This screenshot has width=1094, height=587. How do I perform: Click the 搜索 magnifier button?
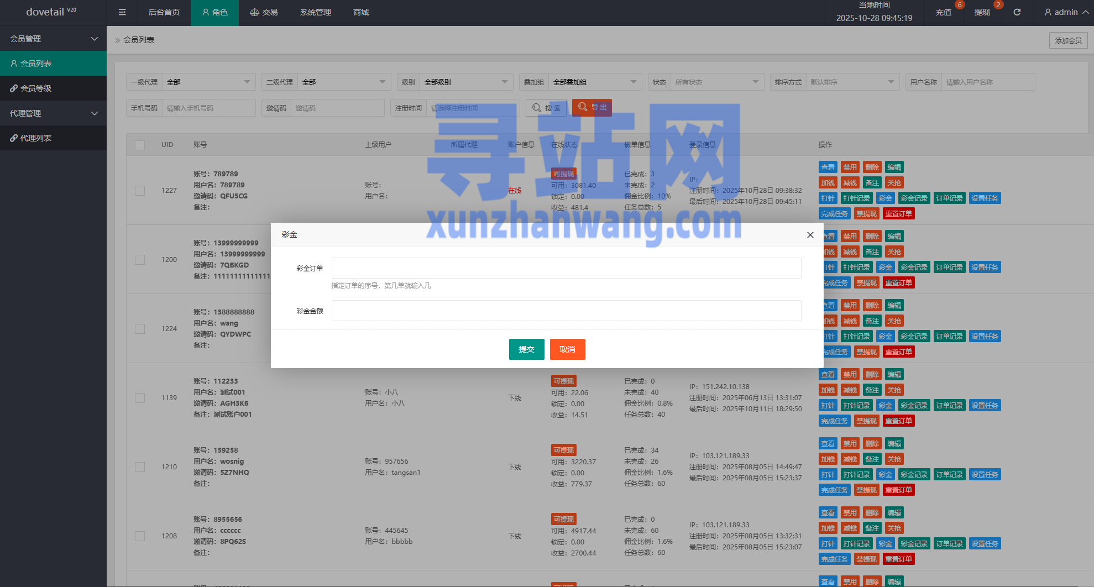[x=546, y=108]
